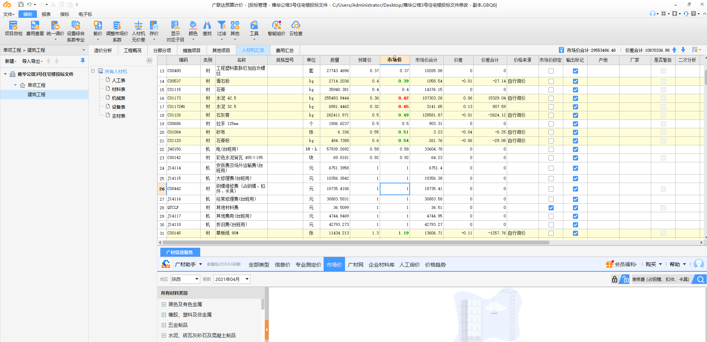Screen dimensions: 707x342
Task: Open the 购买 menu button
Action: (x=653, y=264)
